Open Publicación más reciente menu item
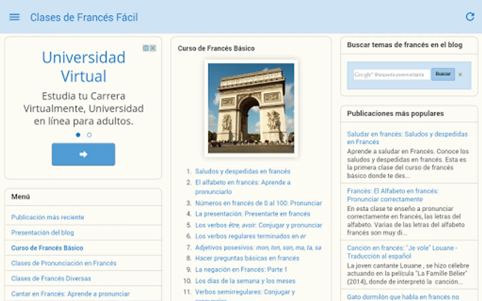Screen dimensions: 482x301 pos(48,217)
